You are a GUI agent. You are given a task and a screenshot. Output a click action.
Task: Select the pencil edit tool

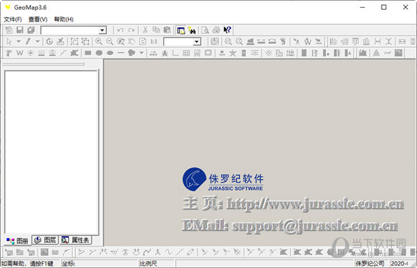tap(28, 42)
